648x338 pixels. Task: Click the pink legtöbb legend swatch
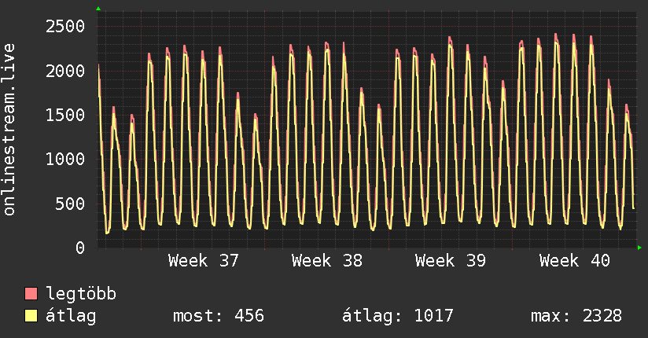[x=31, y=293]
